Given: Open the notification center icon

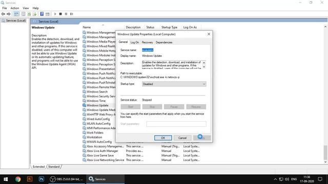Looking at the screenshot, I should click(320, 179).
